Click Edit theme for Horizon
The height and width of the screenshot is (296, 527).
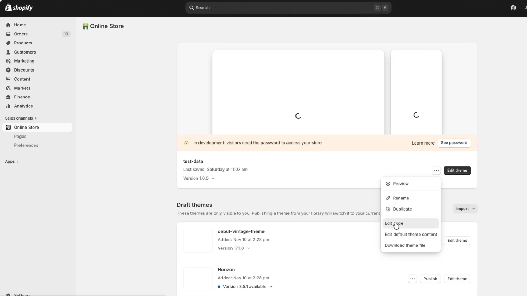click(x=457, y=279)
